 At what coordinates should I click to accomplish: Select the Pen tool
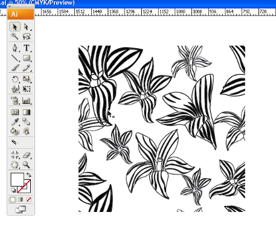click(x=14, y=48)
